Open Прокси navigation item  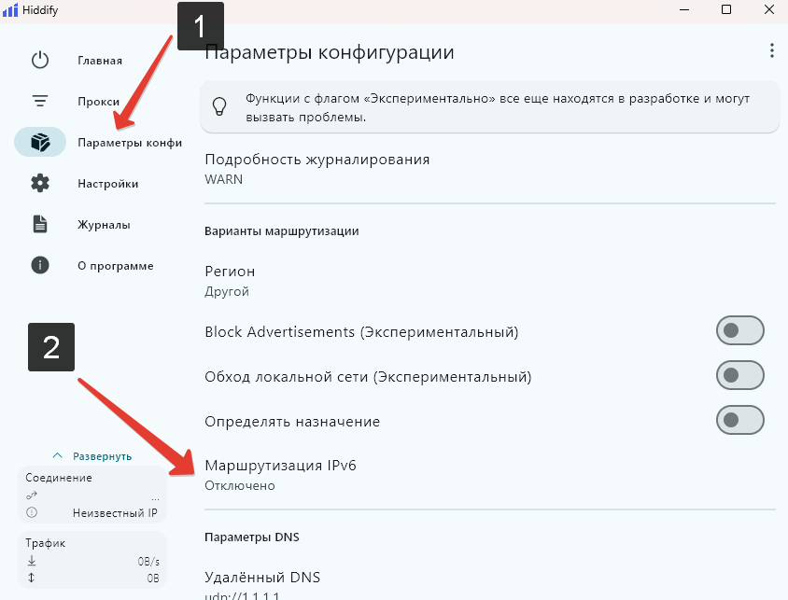coord(99,102)
